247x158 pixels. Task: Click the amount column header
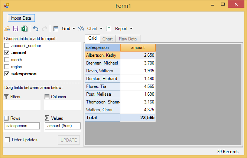138,47
